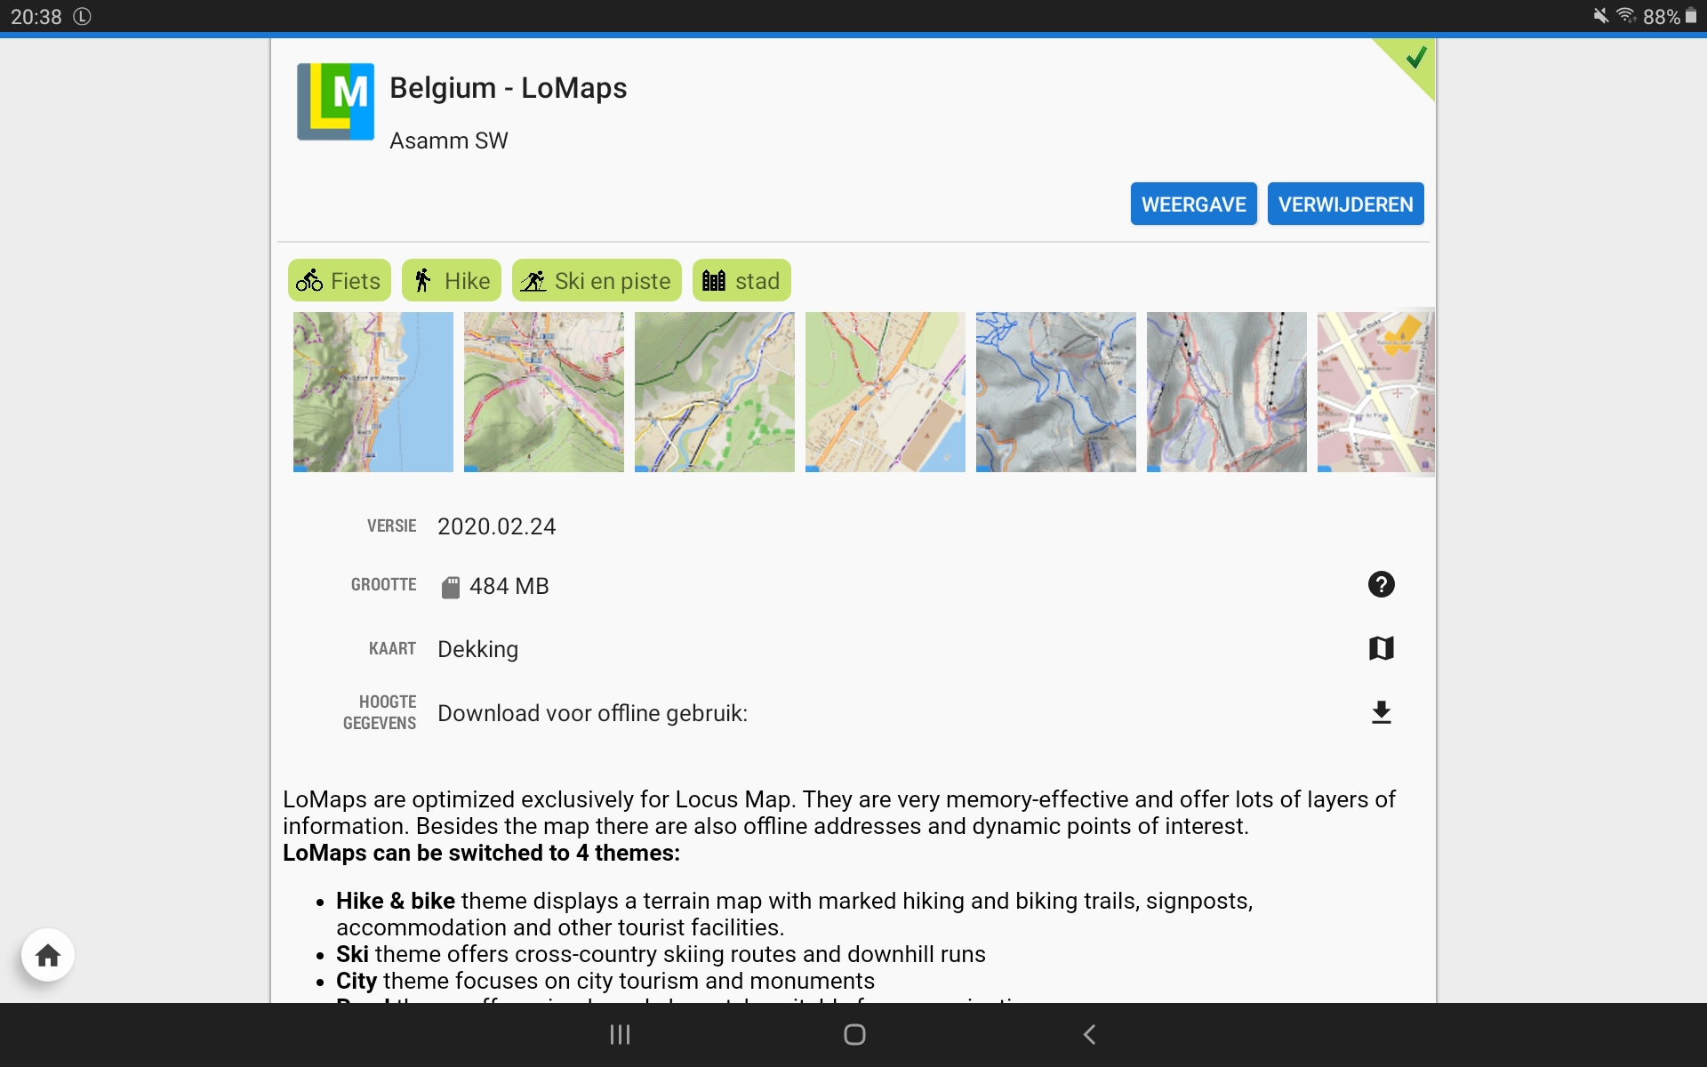View the city map thumbnail with pink blocks

[x=1374, y=391]
